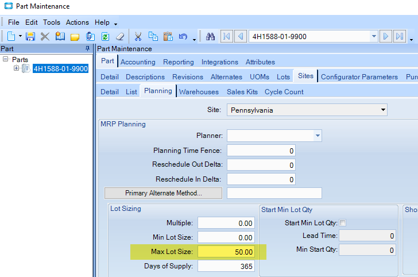
Task: Cut with the scissors icon
Action: [x=138, y=36]
